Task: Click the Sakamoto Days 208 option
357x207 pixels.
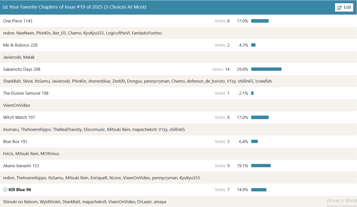Action: pyautogui.click(x=22, y=69)
